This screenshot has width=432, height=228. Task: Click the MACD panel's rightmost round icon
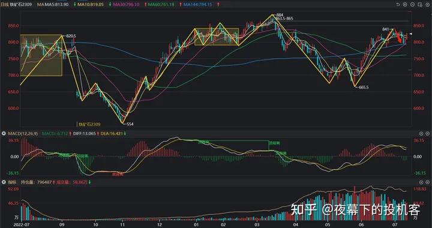coord(428,134)
